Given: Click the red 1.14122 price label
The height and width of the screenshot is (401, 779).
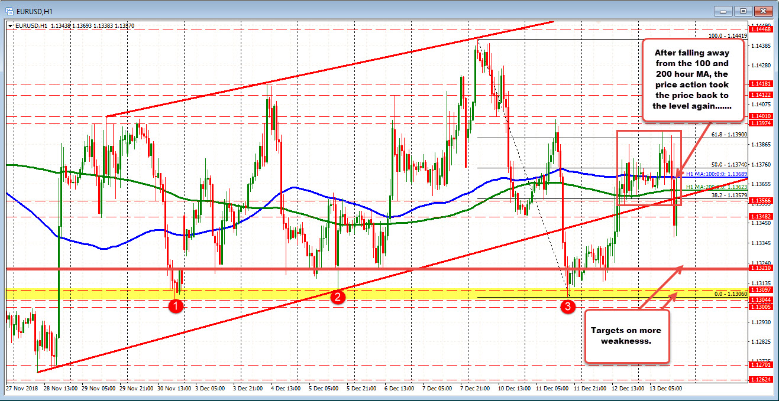Looking at the screenshot, I should click(760, 94).
